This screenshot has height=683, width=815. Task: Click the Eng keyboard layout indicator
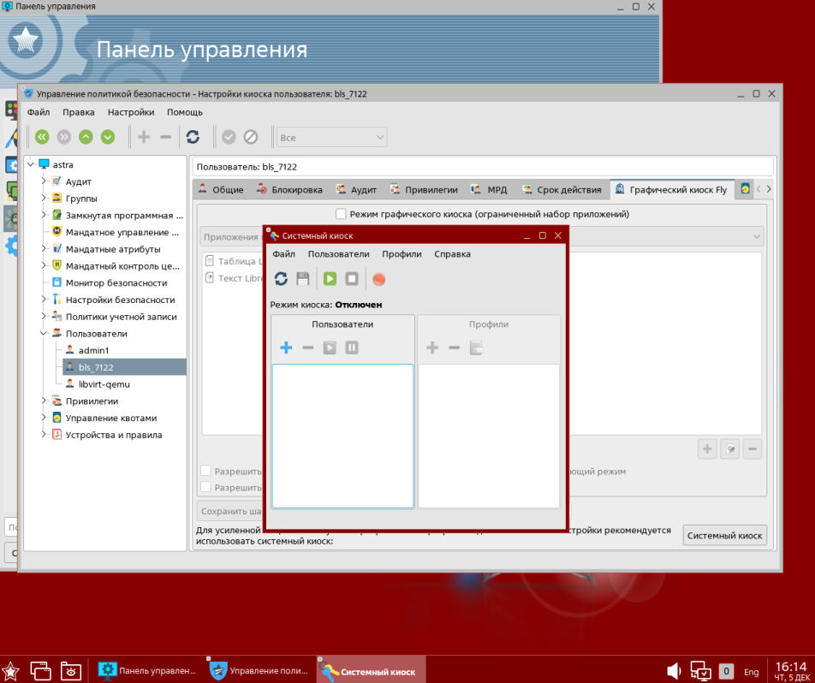click(x=751, y=672)
